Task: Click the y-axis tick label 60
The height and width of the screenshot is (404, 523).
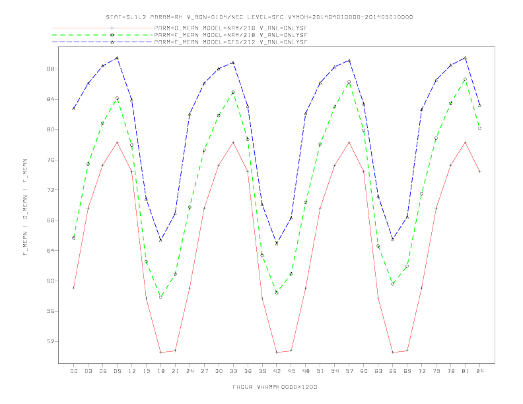Action: coord(51,281)
